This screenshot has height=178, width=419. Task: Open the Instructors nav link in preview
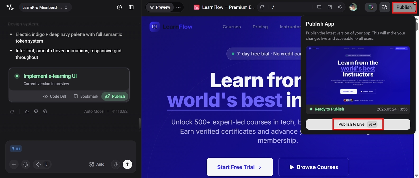[x=290, y=27]
